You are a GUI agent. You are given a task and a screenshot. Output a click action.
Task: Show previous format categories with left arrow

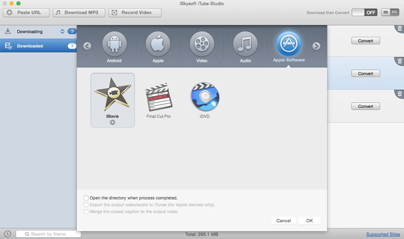[x=87, y=46]
